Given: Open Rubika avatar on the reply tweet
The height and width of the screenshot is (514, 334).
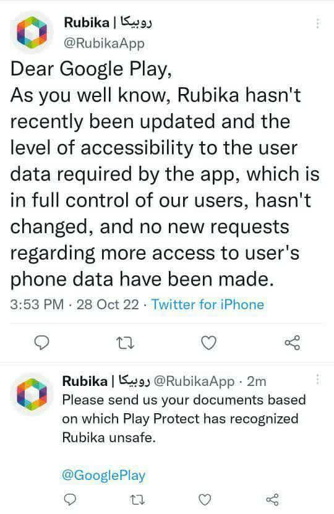Looking at the screenshot, I should [32, 395].
